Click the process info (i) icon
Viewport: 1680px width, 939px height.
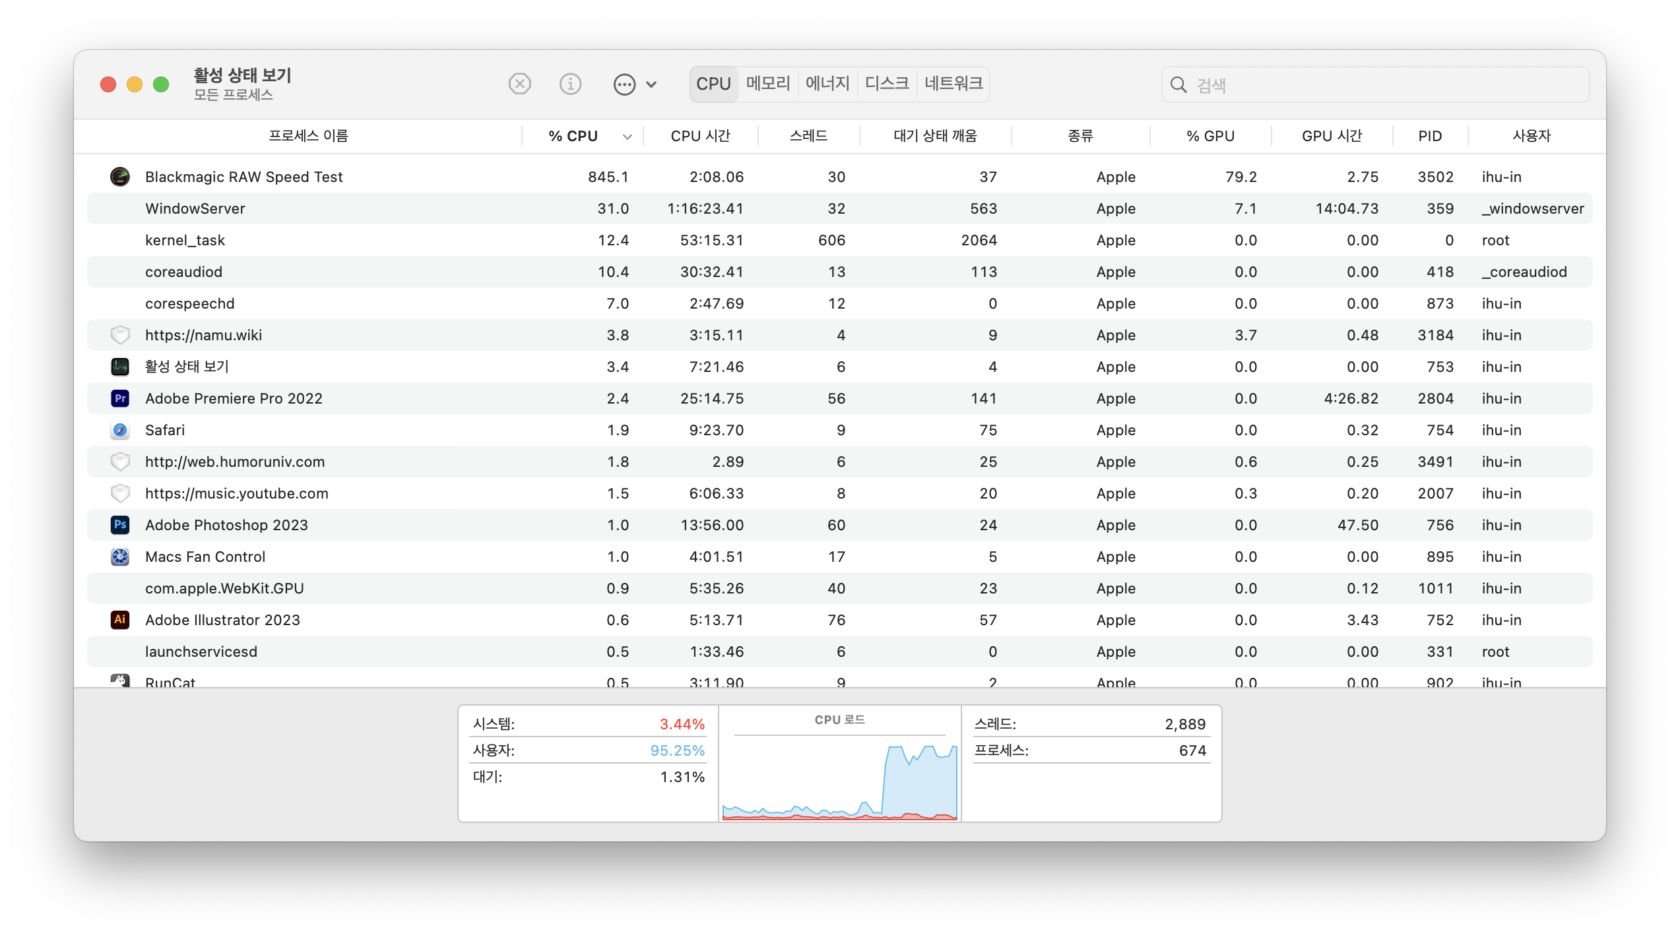click(570, 84)
